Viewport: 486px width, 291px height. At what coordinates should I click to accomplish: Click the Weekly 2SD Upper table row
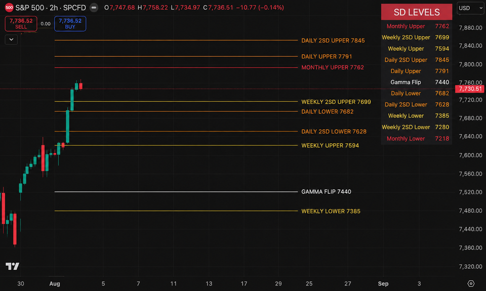pos(417,37)
